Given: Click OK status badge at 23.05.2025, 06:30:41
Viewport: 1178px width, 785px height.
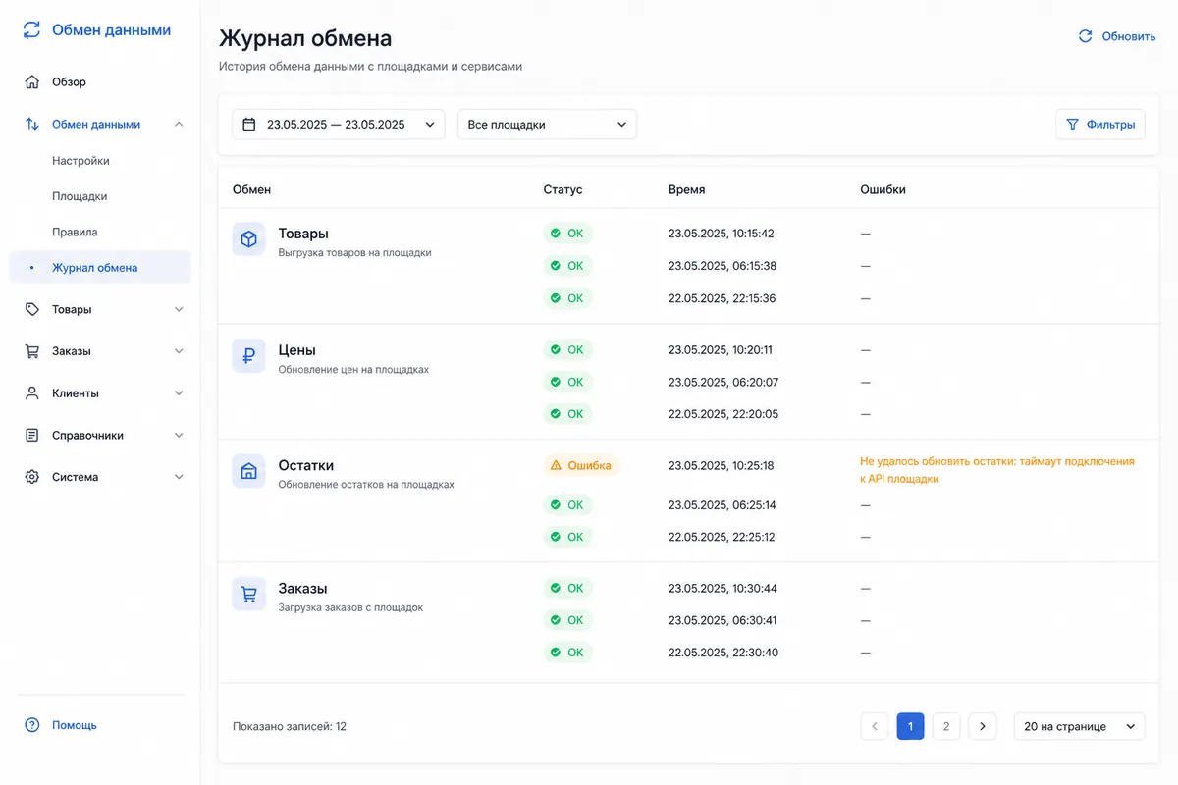Looking at the screenshot, I should 567,620.
